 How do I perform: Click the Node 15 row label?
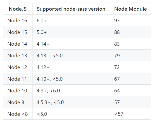[17, 32]
